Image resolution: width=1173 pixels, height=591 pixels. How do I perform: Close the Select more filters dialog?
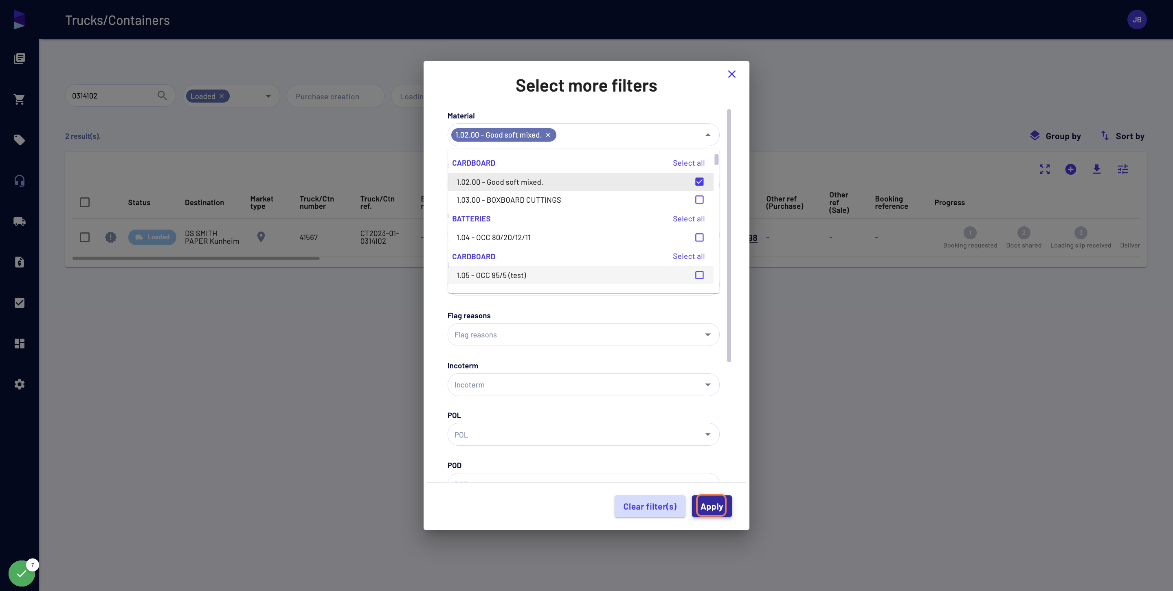732,74
